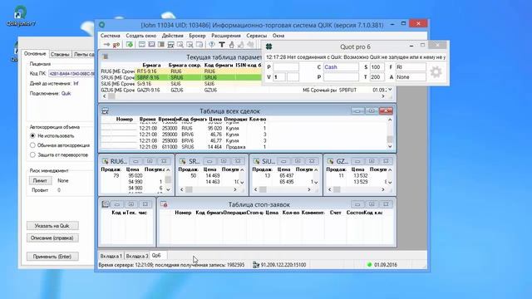Image resolution: width=532 pixels, height=299 pixels.
Task: Click the SR order book window icon
Action: tap(183, 161)
